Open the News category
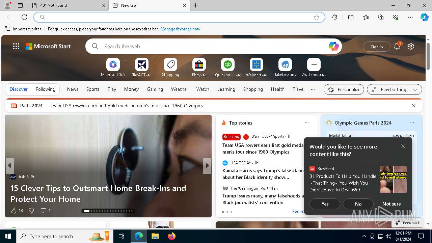 coord(73,89)
